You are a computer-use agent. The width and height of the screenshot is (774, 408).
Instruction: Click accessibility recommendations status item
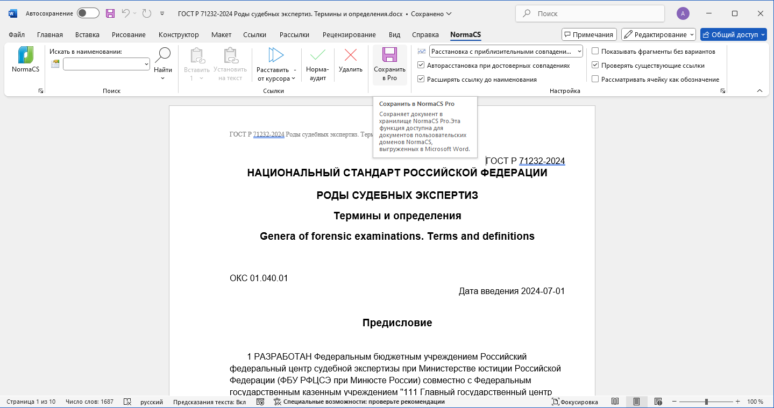pyautogui.click(x=359, y=402)
